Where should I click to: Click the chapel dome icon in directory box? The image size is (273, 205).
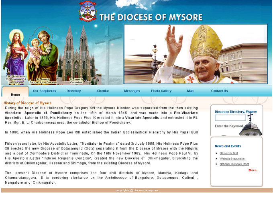[x=251, y=124]
